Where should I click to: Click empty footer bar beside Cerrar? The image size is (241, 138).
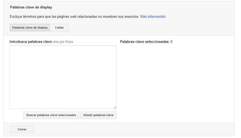pos(133,130)
